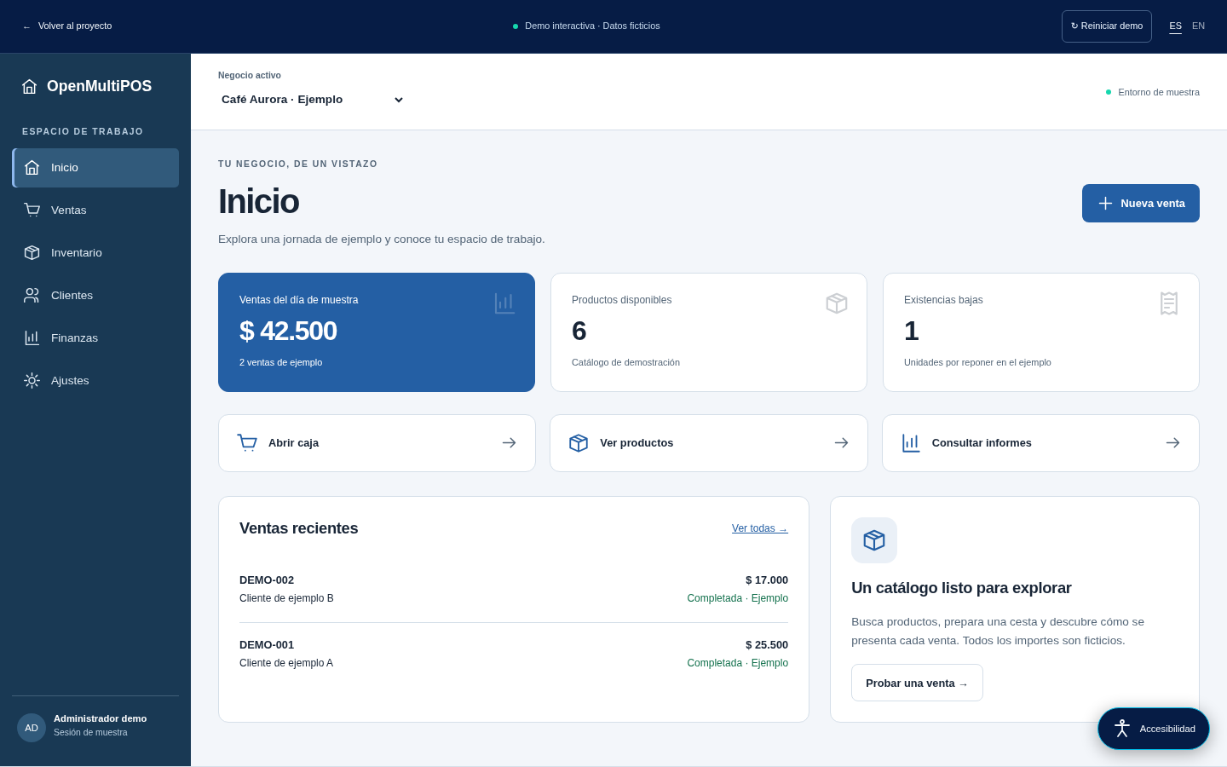Click bar chart icon in Ventas del día card
Screen dimensions: 1227x767
(x=504, y=303)
